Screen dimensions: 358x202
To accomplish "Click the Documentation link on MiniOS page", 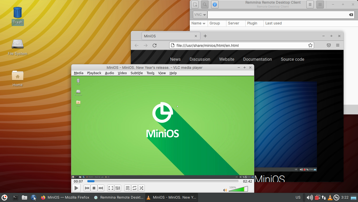I will pyautogui.click(x=257, y=59).
